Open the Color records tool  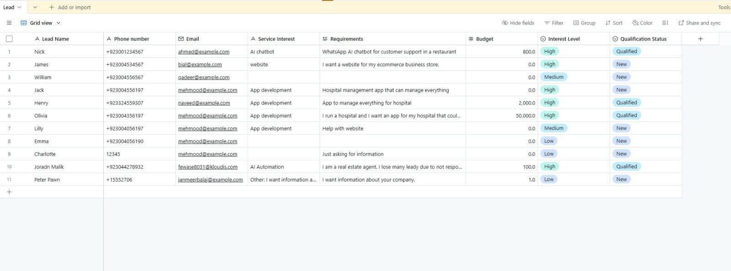[642, 23]
